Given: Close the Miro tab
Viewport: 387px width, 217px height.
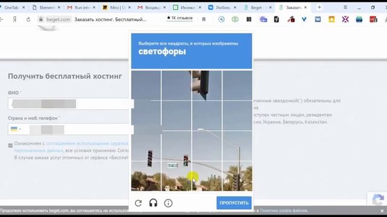Looking at the screenshot, I should (x=129, y=8).
